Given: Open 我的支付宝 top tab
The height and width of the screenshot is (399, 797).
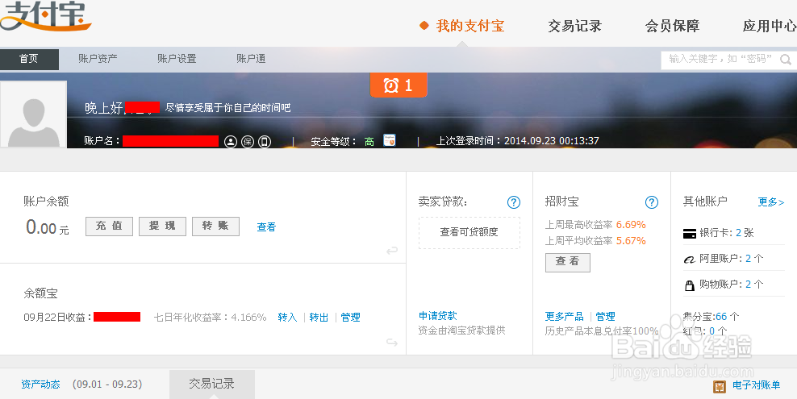Looking at the screenshot, I should (x=470, y=26).
